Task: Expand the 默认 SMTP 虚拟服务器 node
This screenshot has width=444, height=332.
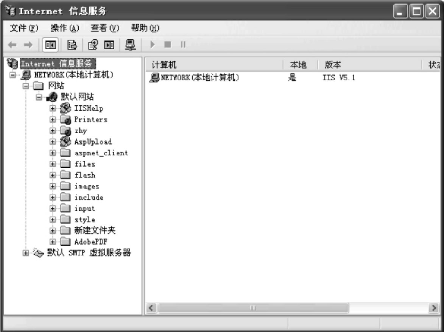Action: [x=26, y=253]
